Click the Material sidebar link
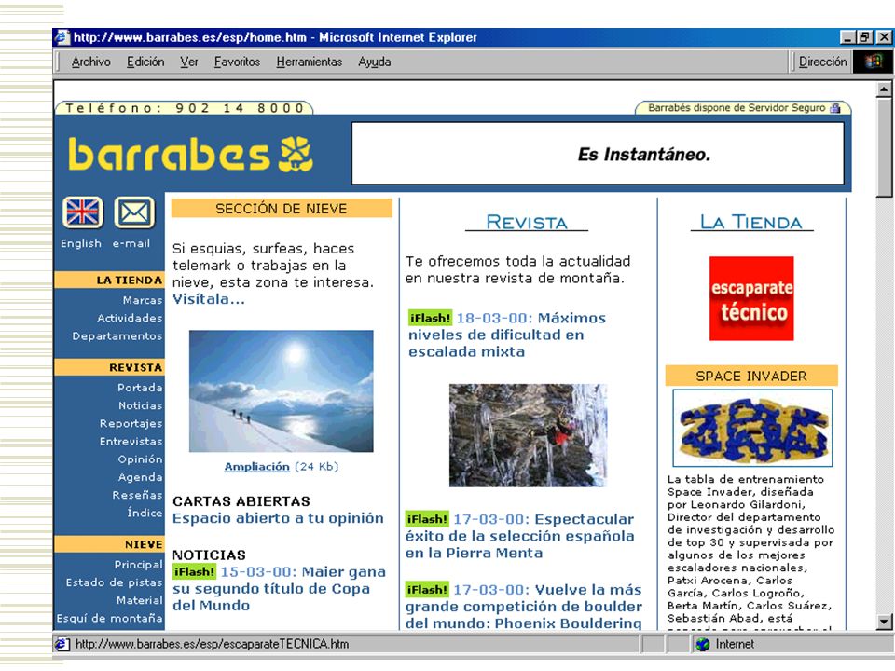The width and height of the screenshot is (895, 671). [139, 600]
